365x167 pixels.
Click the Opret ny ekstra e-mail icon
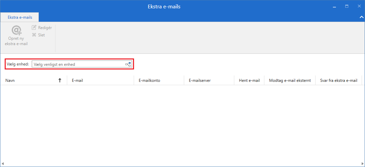click(x=16, y=30)
